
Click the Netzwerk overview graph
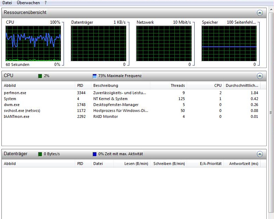tap(164, 43)
